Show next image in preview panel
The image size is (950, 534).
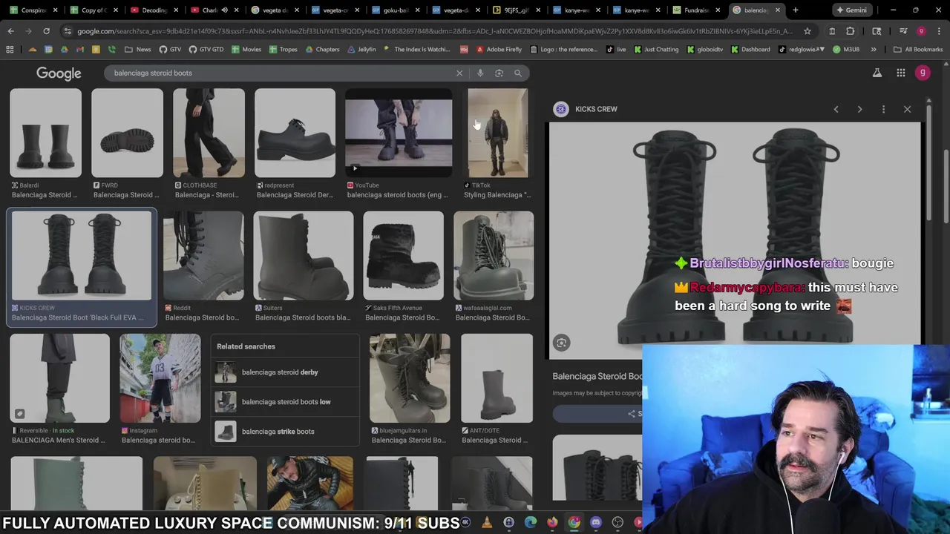click(x=859, y=109)
